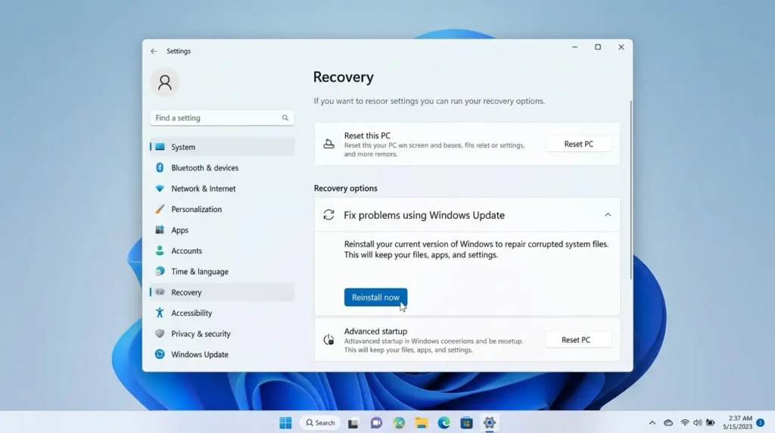Viewport: 775px width, 433px height.
Task: Click the sync icon beside Fix problems
Action: 328,214
